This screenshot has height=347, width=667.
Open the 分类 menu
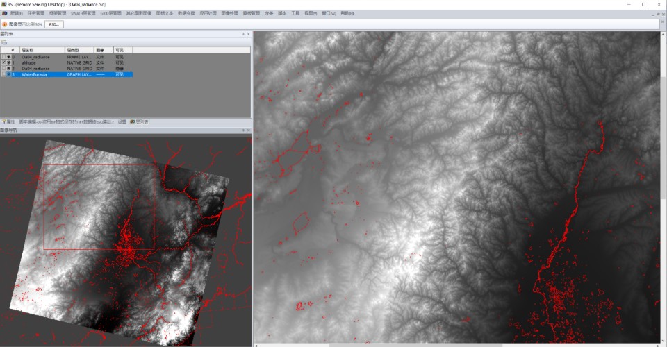click(x=269, y=13)
